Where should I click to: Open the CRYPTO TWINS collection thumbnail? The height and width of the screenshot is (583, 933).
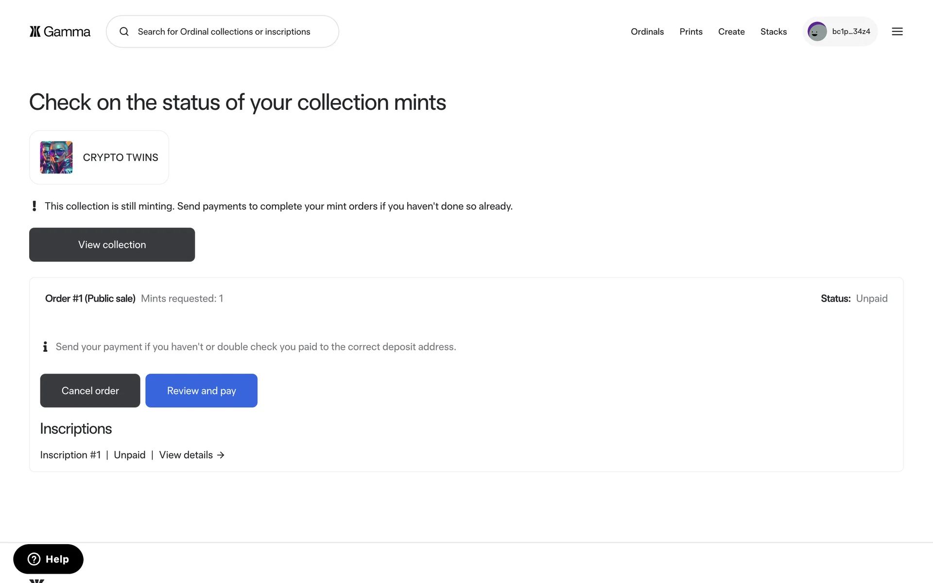[x=56, y=157]
